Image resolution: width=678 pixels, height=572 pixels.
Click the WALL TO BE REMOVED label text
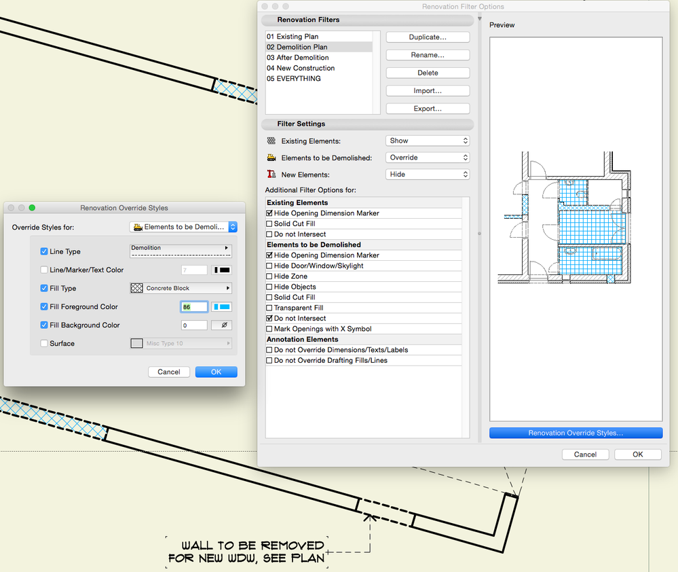click(x=246, y=552)
